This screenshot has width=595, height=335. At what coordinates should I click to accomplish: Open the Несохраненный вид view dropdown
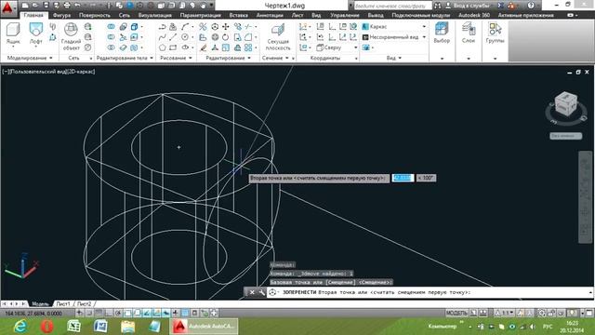coord(394,37)
